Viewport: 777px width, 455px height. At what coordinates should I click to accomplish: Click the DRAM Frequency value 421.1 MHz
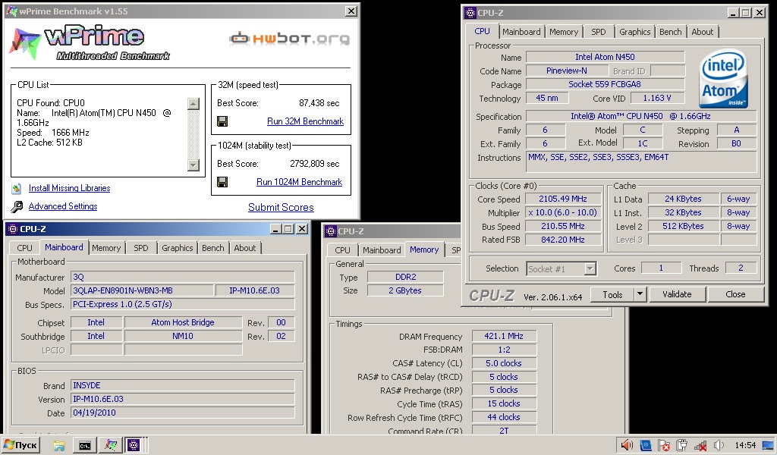tap(504, 336)
